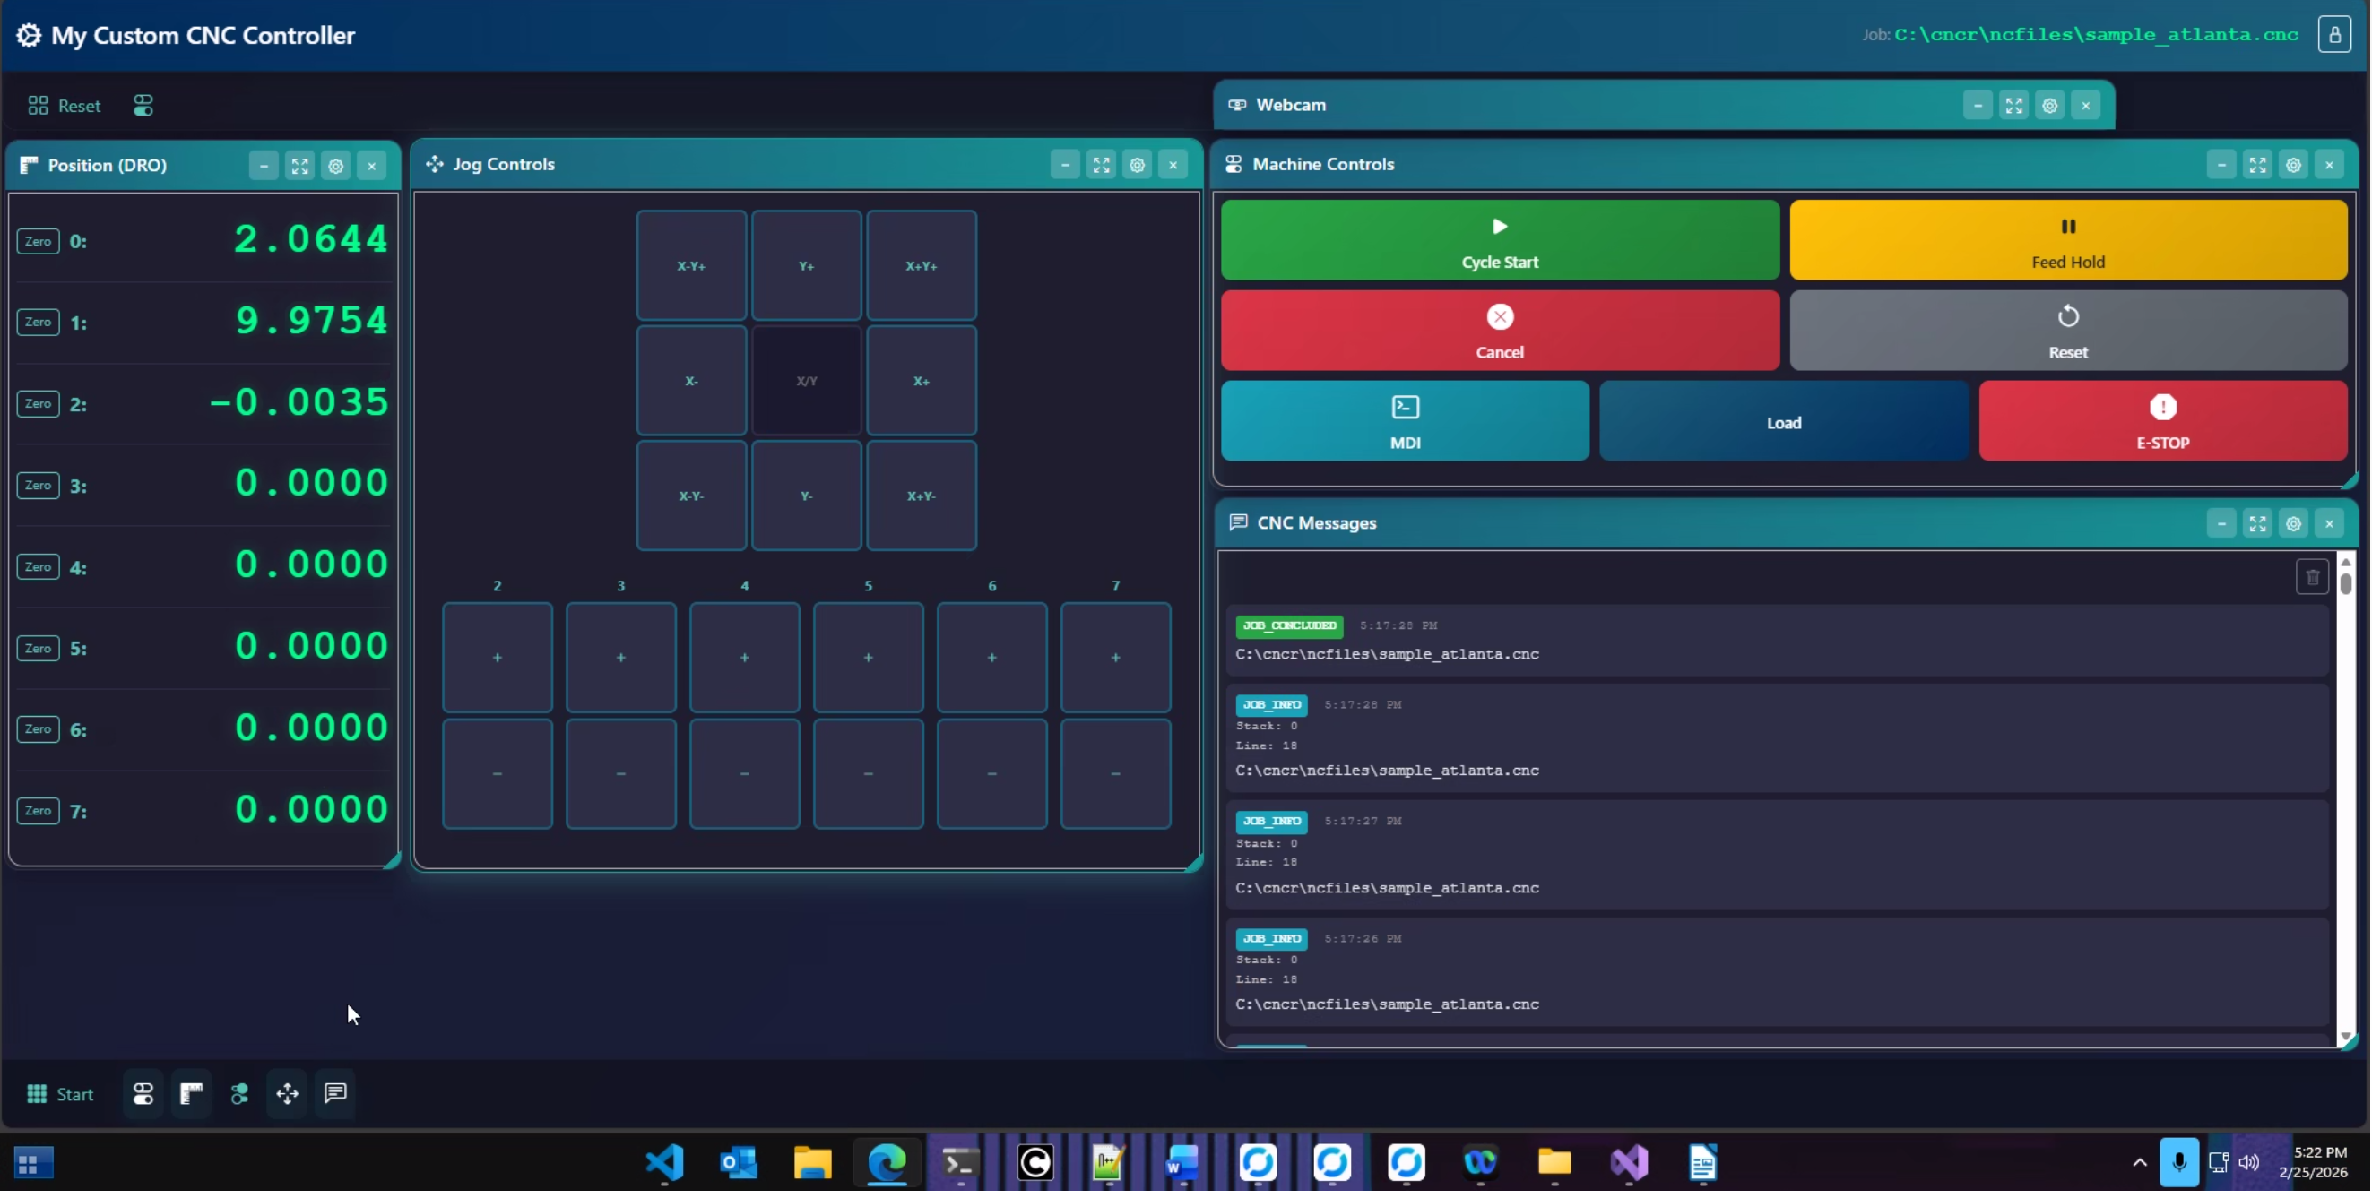Viewport: 2372px width, 1198px height.
Task: Click the layout toggle icon next to Reset
Action: tap(143, 106)
